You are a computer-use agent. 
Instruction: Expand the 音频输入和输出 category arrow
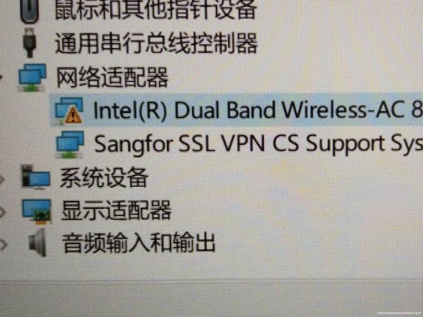[x=4, y=245]
